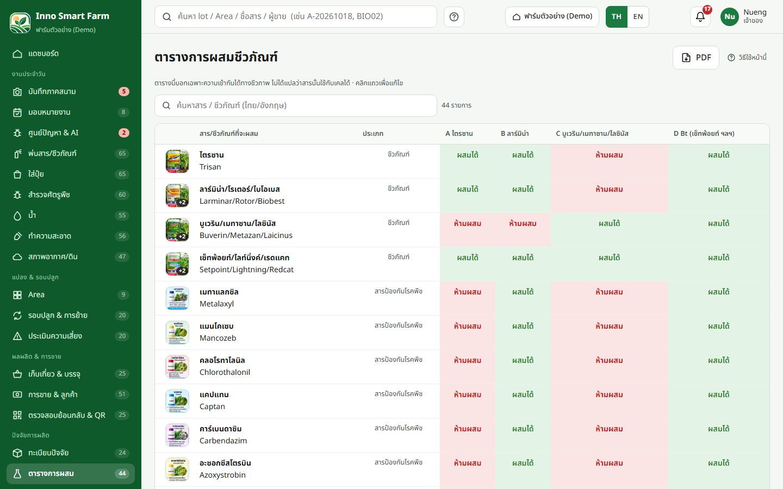This screenshot has height=489, width=783.
Task: Click the Azoxystrobin row name
Action: 223,475
